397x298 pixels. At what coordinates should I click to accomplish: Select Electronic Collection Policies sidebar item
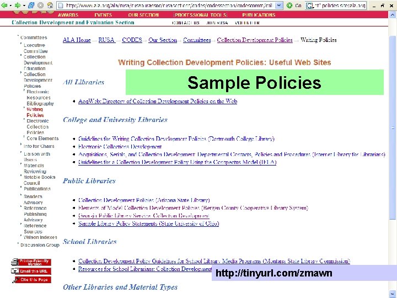pos(37,127)
